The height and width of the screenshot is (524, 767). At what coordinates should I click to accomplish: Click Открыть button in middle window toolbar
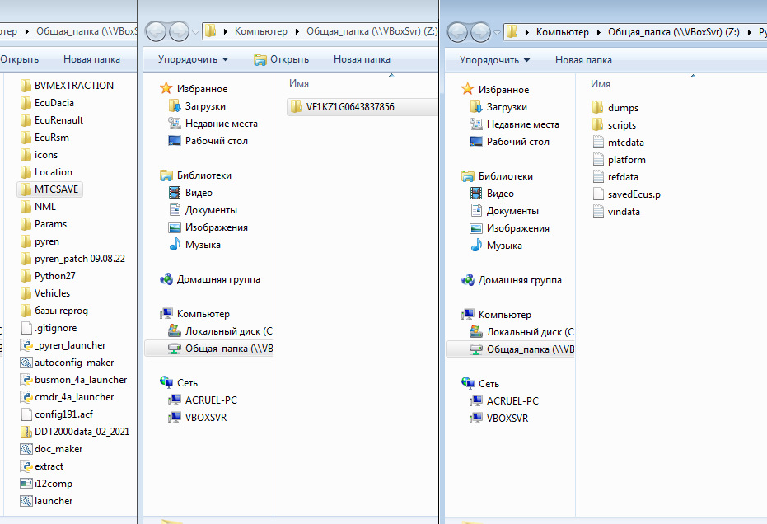282,59
